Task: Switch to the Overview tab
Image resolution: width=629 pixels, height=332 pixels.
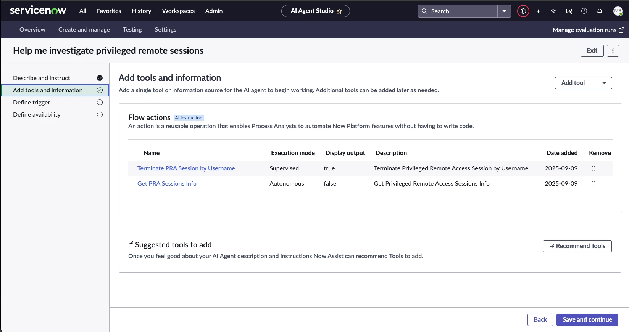Action: coord(32,30)
